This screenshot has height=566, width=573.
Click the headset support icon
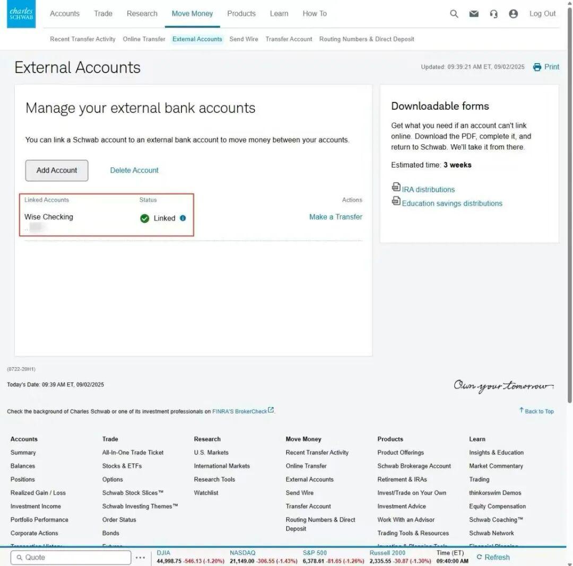[493, 14]
